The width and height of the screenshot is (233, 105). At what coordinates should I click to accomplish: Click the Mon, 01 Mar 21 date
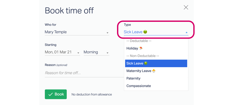(58, 52)
